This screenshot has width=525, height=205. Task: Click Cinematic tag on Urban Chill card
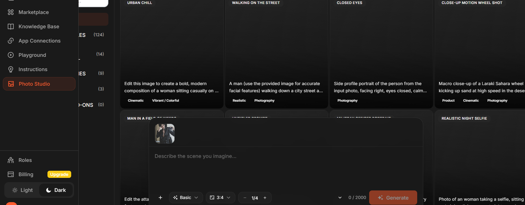(x=136, y=101)
